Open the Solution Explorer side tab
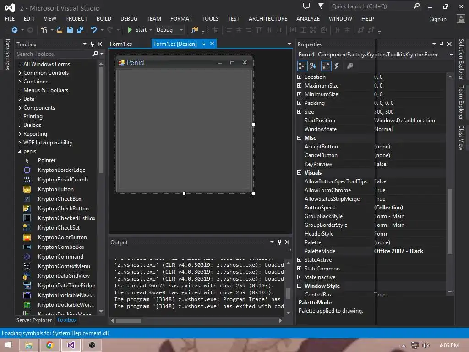This screenshot has width=469, height=352. [x=461, y=59]
